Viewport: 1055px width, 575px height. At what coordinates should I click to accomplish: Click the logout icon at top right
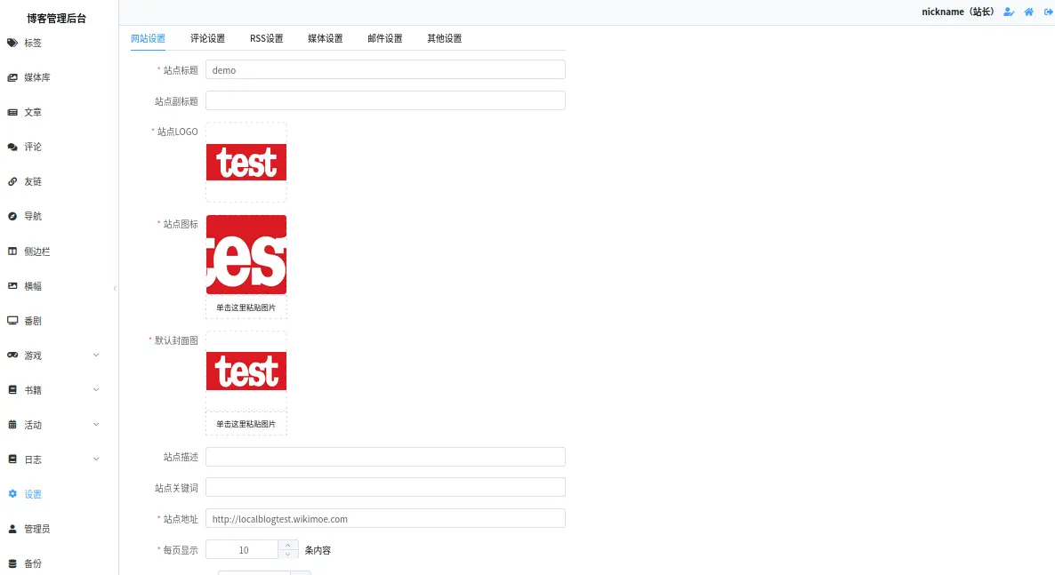(x=1049, y=12)
